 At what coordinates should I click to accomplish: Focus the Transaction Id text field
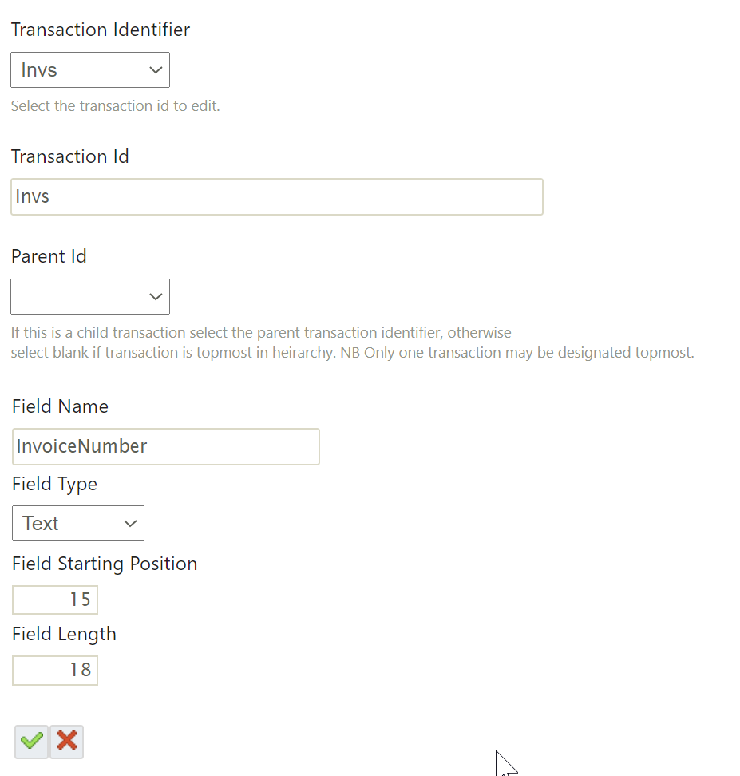tap(276, 196)
